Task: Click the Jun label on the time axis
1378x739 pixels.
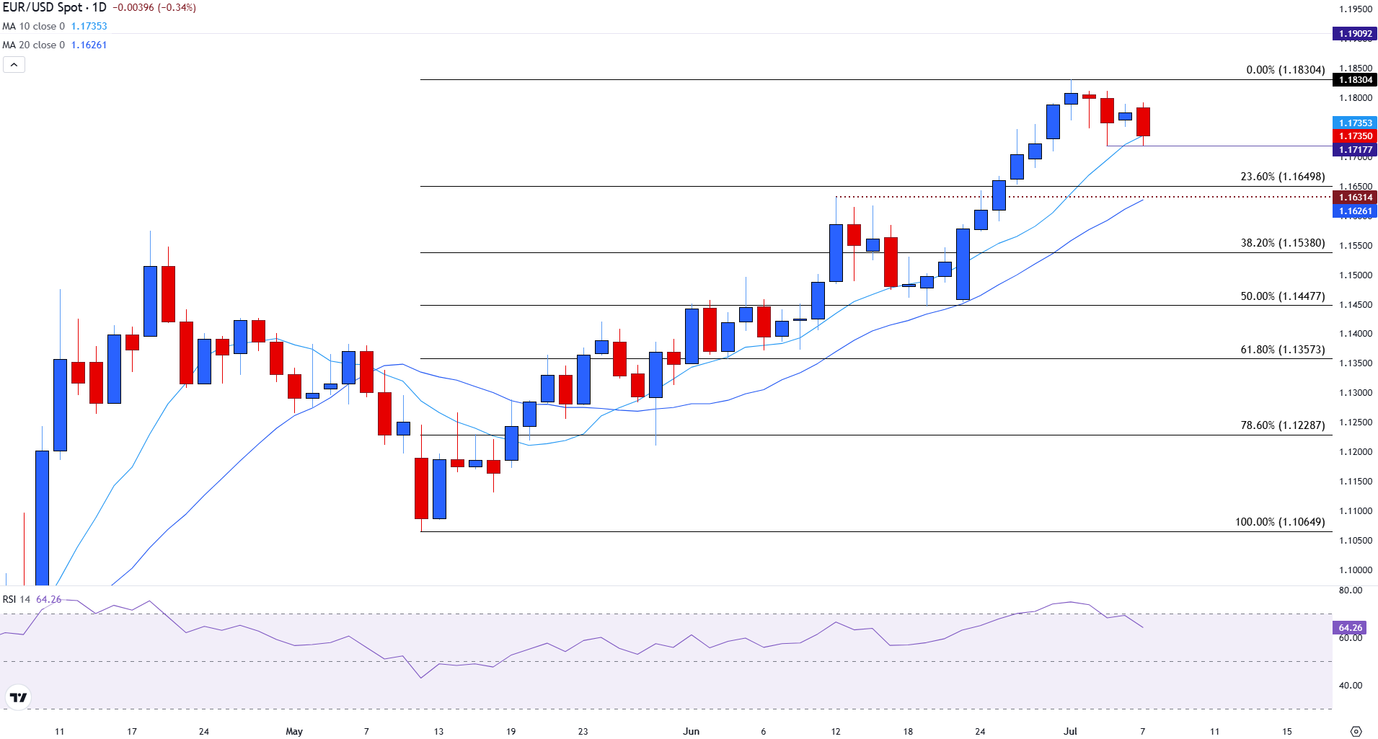Action: coord(691,731)
